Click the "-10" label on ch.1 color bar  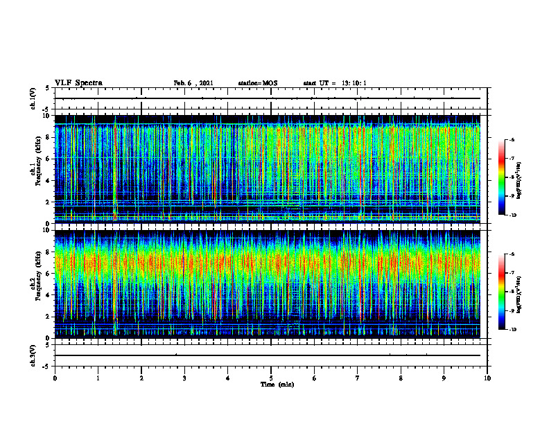click(x=512, y=215)
